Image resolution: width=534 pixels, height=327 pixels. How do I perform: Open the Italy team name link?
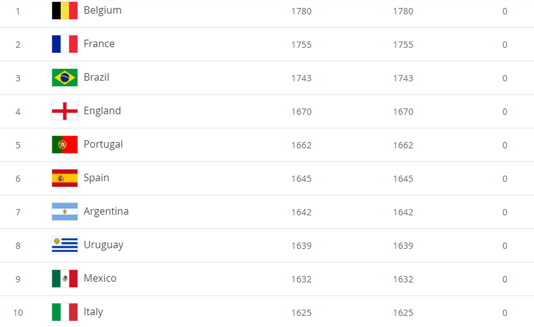(x=93, y=311)
